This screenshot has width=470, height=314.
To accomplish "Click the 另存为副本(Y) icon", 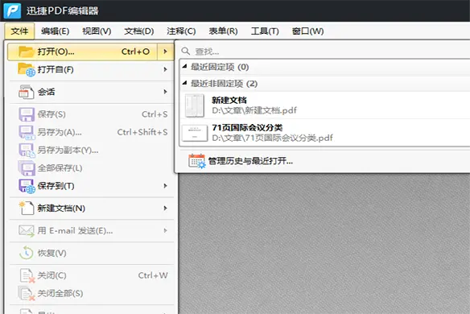I will (27, 151).
